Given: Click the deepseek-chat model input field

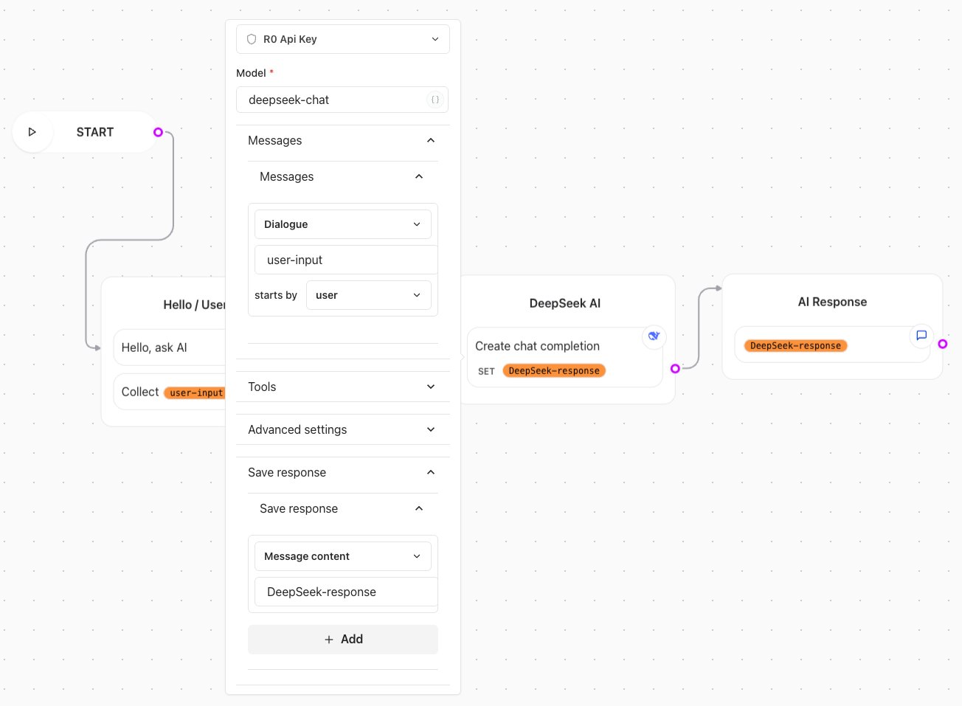Looking at the screenshot, I should [x=332, y=100].
